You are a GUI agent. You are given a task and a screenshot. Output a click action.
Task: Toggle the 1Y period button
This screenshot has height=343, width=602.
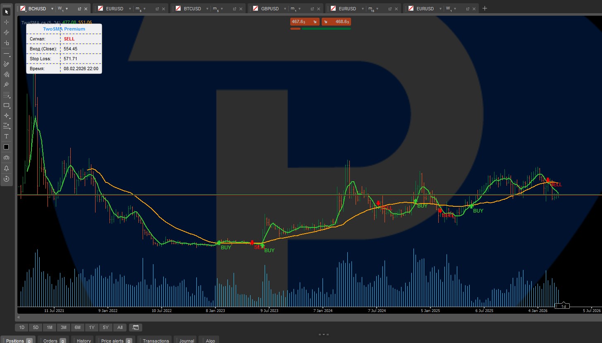point(92,328)
